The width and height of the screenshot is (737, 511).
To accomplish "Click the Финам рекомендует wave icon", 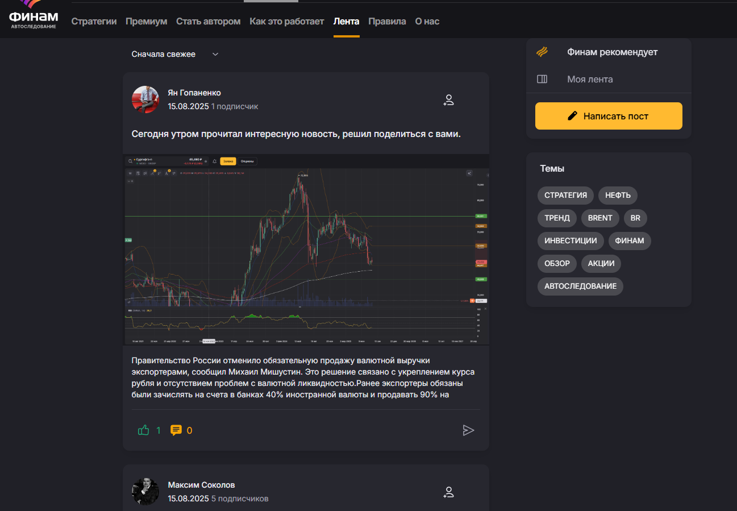I will [x=542, y=52].
